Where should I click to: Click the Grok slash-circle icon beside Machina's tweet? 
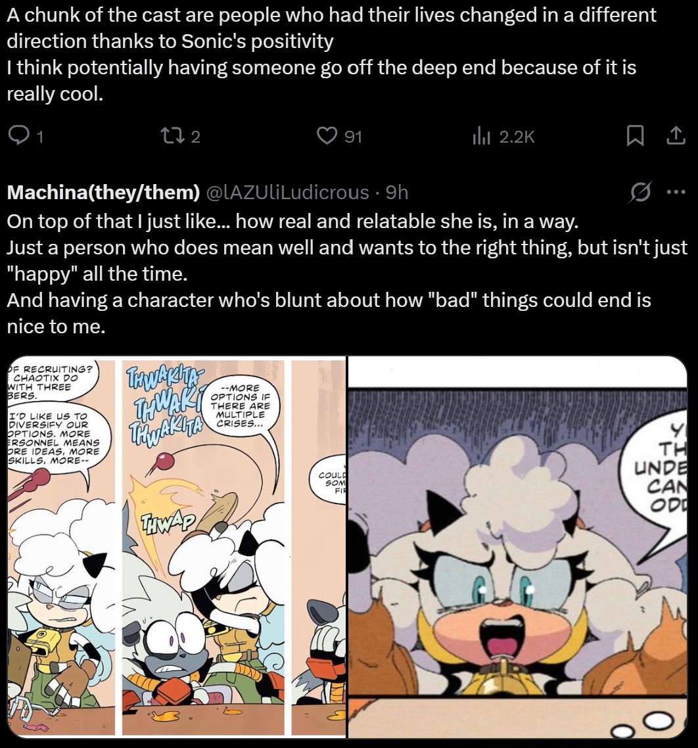tap(639, 192)
